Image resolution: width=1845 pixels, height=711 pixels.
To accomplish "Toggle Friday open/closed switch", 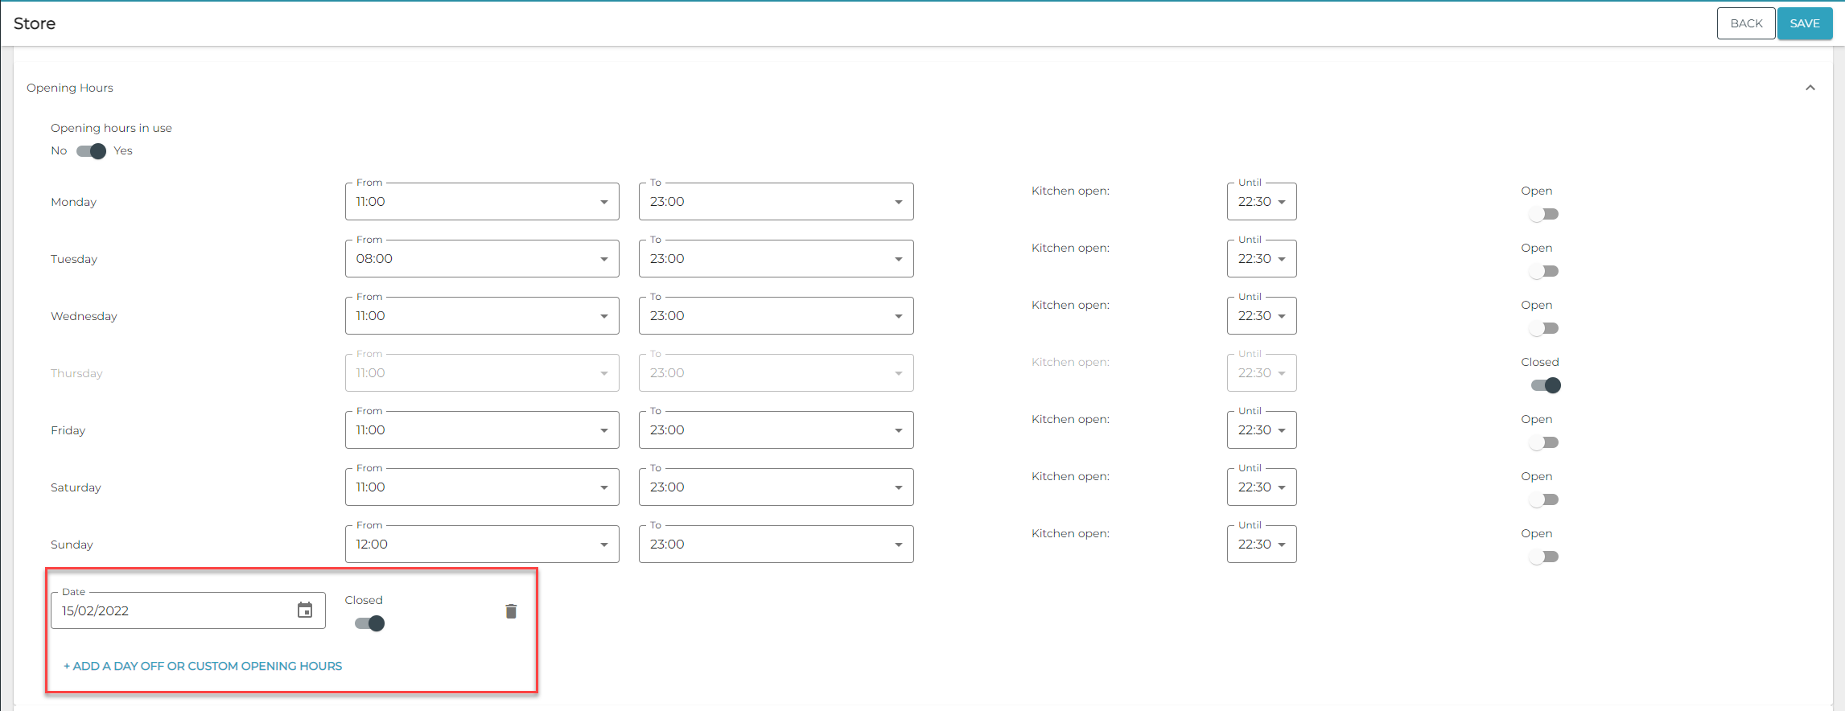I will (1544, 443).
